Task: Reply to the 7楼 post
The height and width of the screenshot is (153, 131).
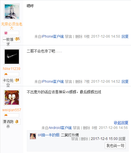Action: click(125, 82)
